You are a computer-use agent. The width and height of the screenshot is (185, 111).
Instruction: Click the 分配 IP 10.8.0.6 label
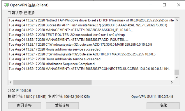[x=19, y=91]
